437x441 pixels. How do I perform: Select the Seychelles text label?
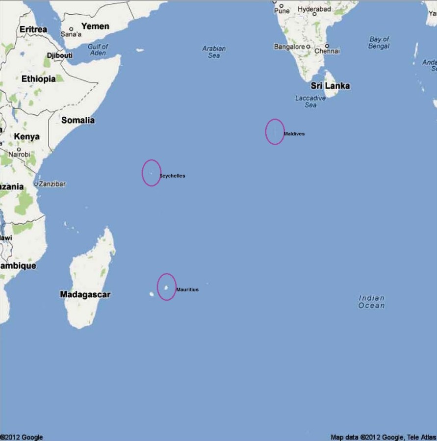click(x=172, y=176)
